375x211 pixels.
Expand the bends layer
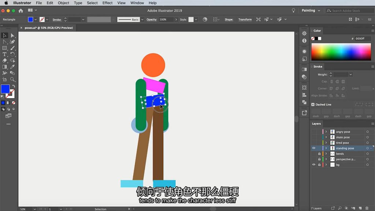tap(326, 153)
